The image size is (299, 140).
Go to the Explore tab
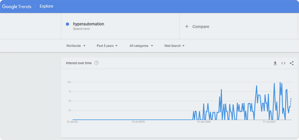pos(46,6)
